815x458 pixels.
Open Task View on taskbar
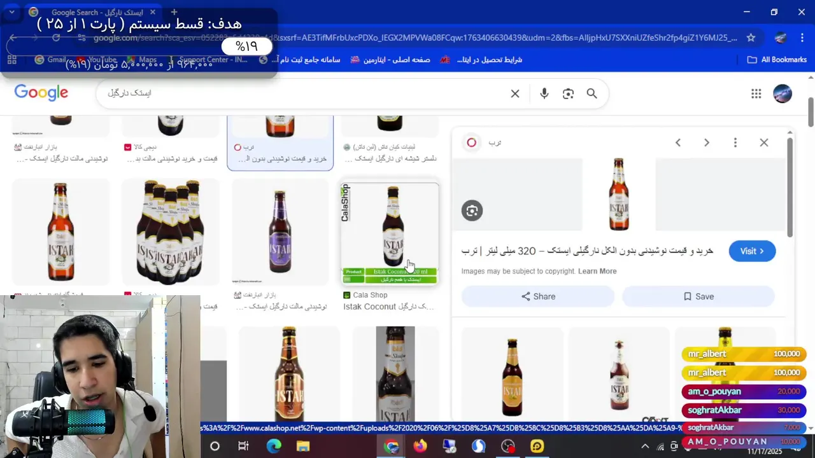click(243, 446)
